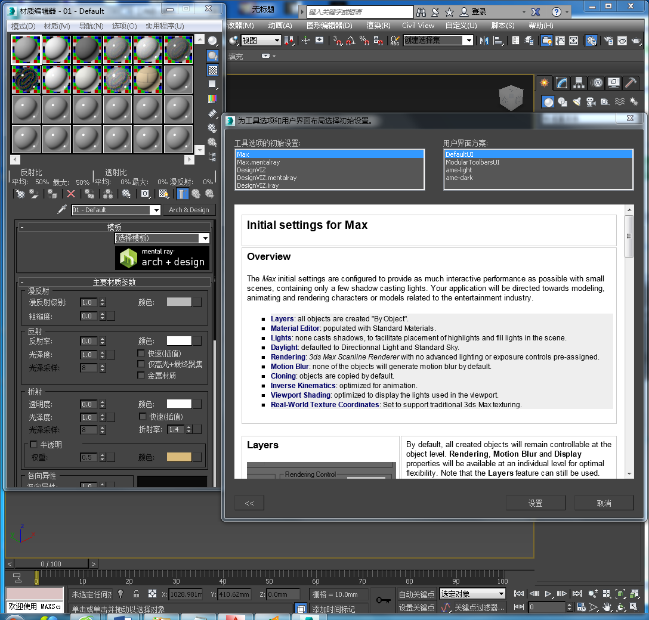Collapse Main Material Parameters rollout
The width and height of the screenshot is (649, 620).
pyautogui.click(x=21, y=282)
